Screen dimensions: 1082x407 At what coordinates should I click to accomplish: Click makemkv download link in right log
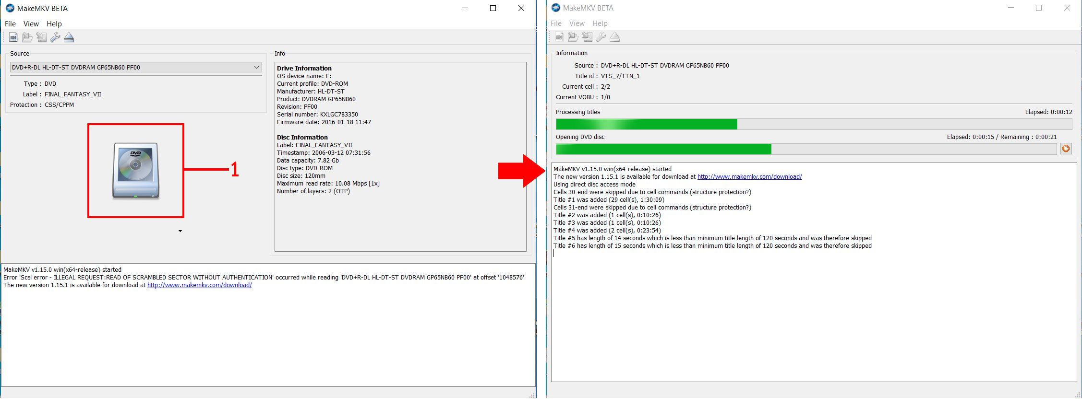(750, 177)
